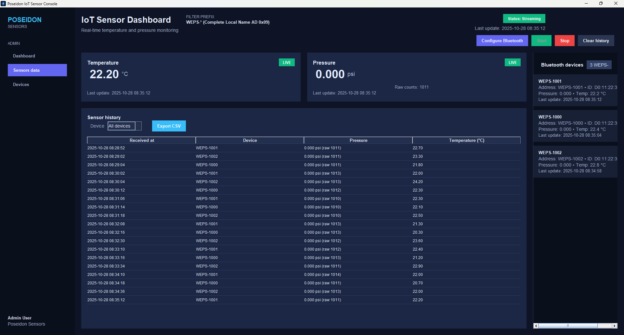Click the Temperature card LIVE badge

tap(287, 62)
